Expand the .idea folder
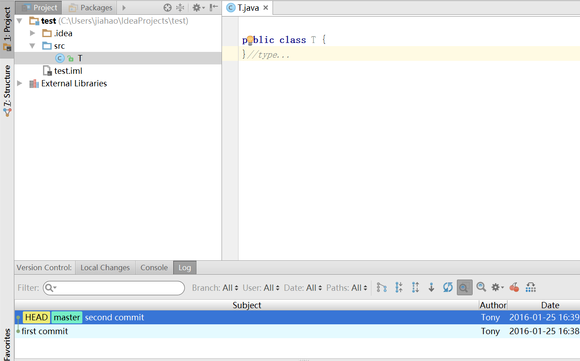 (x=32, y=33)
